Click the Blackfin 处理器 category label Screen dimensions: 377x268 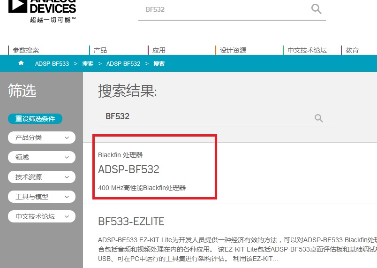coord(120,155)
